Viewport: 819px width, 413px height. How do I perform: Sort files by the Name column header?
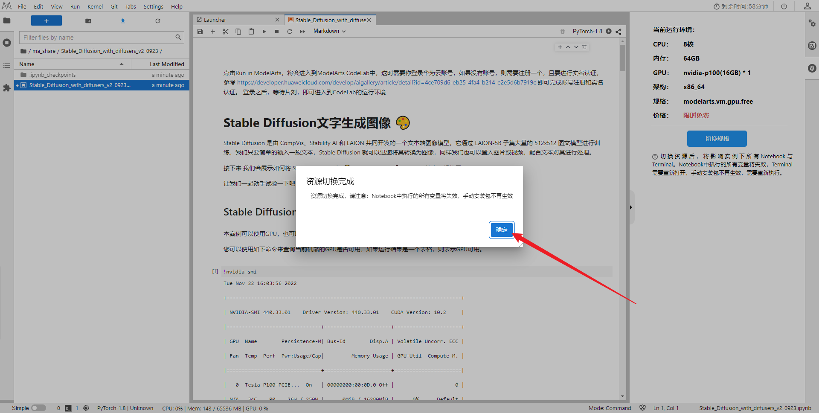[73, 64]
